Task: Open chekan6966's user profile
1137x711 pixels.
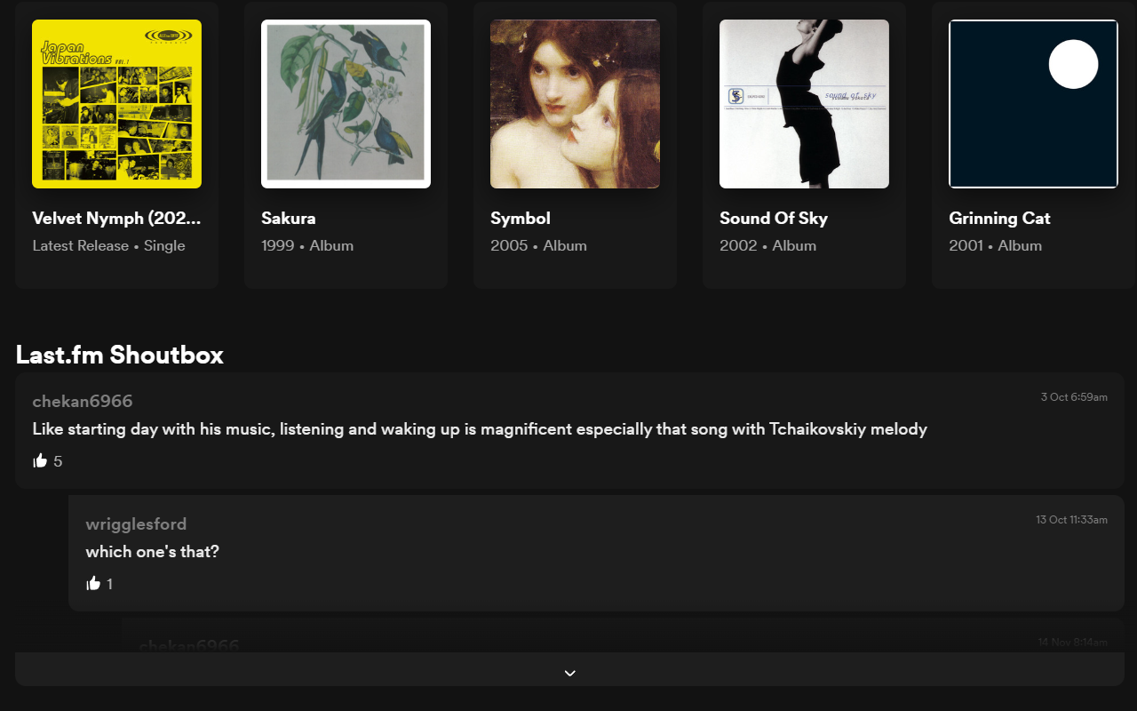Action: (82, 401)
